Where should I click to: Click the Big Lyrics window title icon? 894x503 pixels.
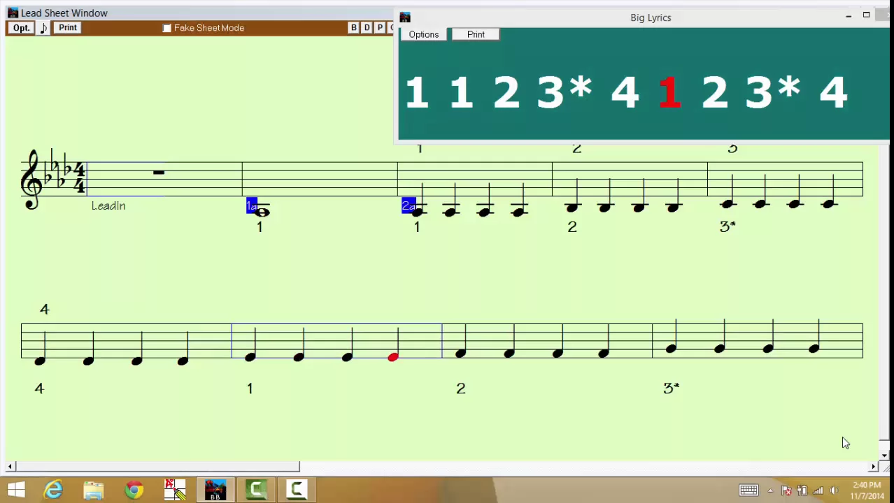click(405, 17)
